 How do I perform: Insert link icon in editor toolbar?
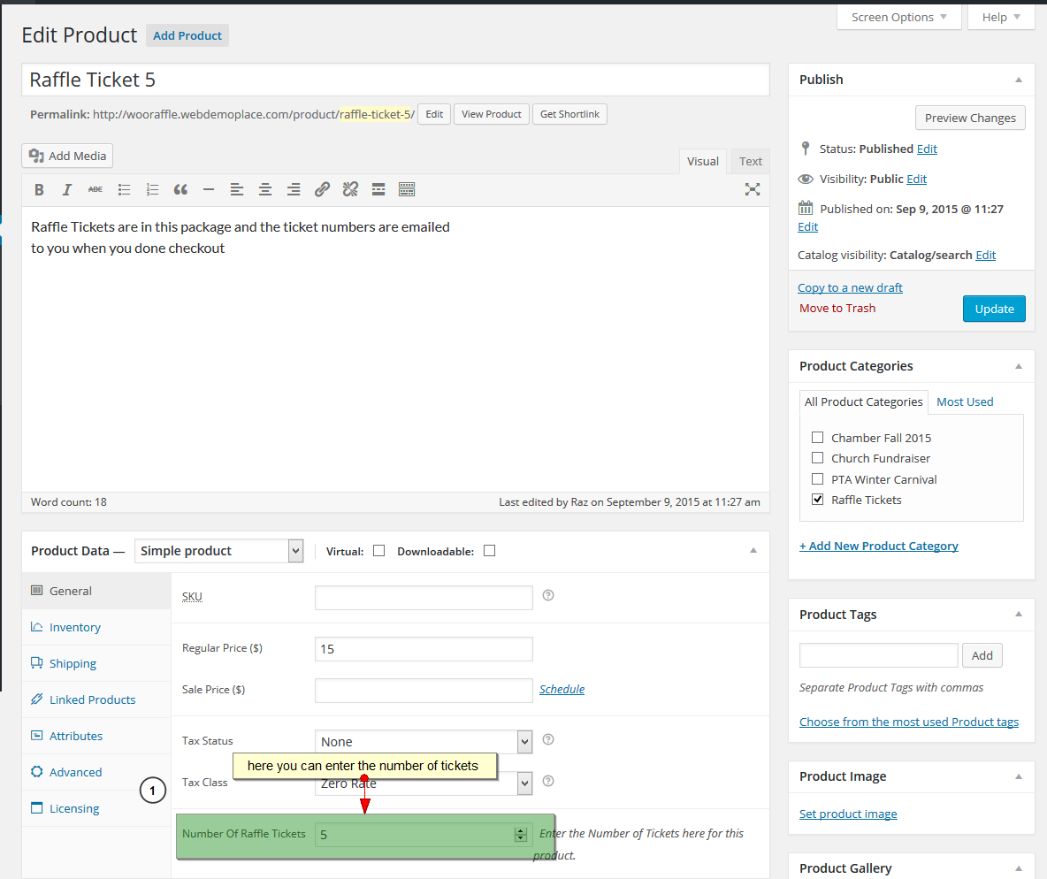[322, 190]
